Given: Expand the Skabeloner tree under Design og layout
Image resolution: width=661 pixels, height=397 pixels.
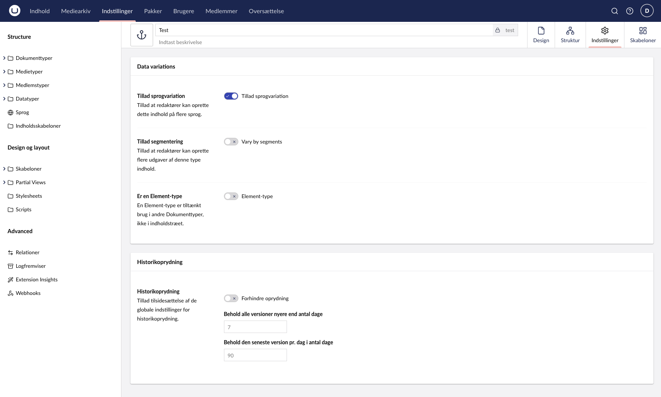Looking at the screenshot, I should pos(4,169).
